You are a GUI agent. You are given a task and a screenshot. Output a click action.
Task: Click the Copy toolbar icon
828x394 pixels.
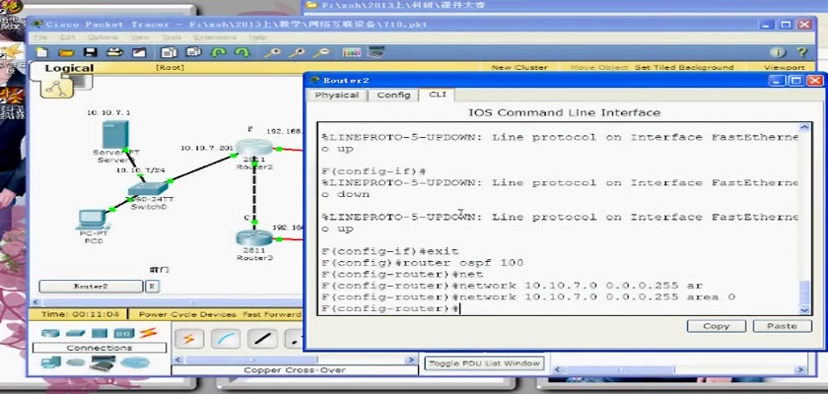click(170, 52)
